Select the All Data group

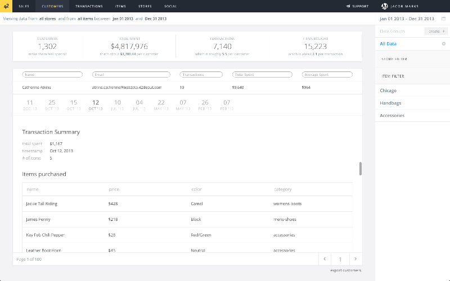[388, 44]
